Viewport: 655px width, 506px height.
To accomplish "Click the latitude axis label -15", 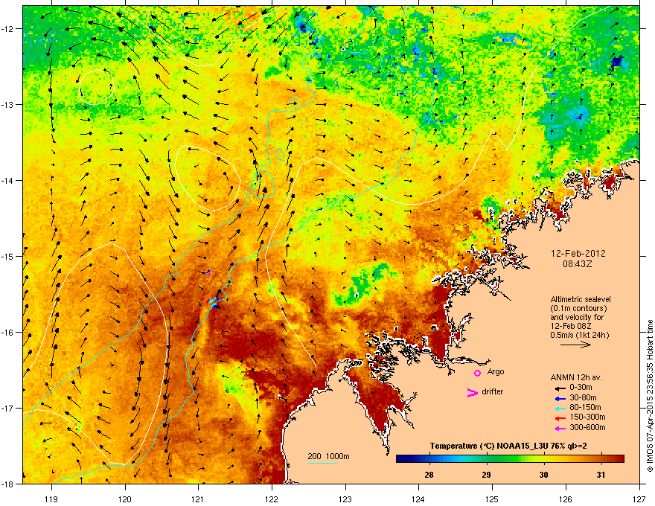I will 7,256.
